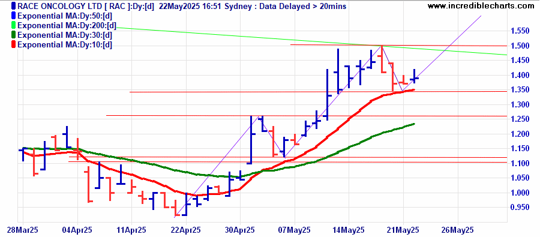540x237 pixels.
Task: Click the RACE ONCOLOGY LTD legend color marker
Action: tap(13, 6)
